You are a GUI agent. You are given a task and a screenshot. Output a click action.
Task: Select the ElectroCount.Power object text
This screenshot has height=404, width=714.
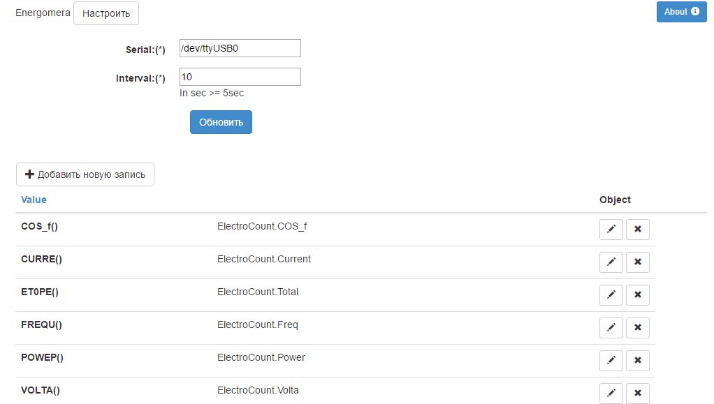(261, 357)
